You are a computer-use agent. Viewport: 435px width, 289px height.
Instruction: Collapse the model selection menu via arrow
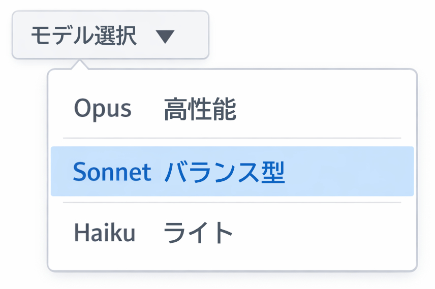(x=165, y=37)
